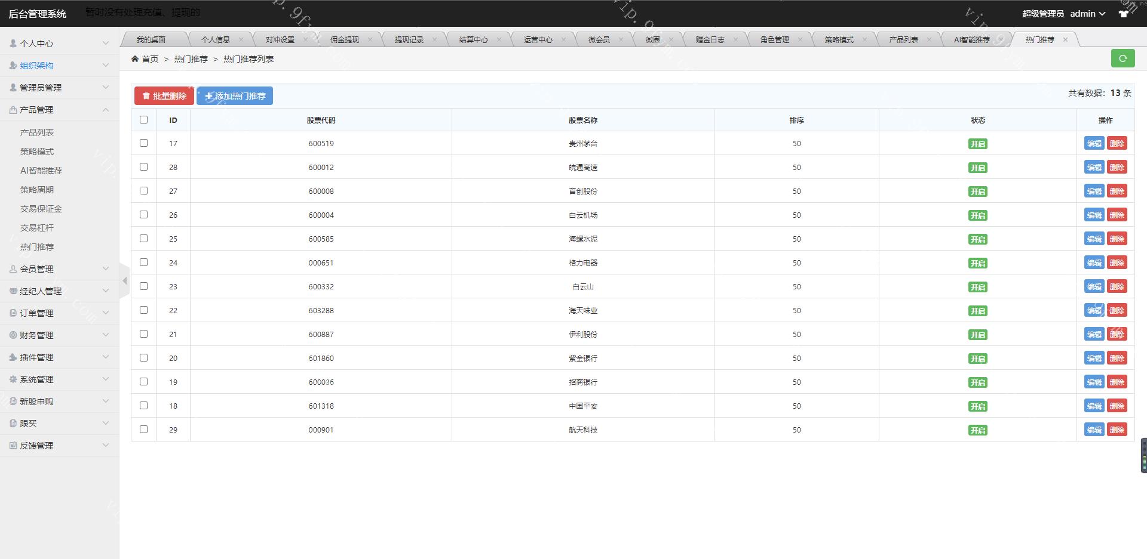
Task: Open 交易保证金 in the sidebar submenu
Action: pos(41,209)
